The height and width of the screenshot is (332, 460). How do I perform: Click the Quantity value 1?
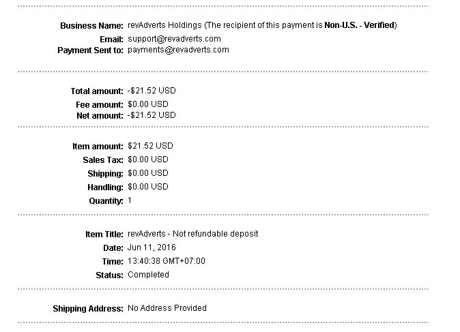point(130,200)
